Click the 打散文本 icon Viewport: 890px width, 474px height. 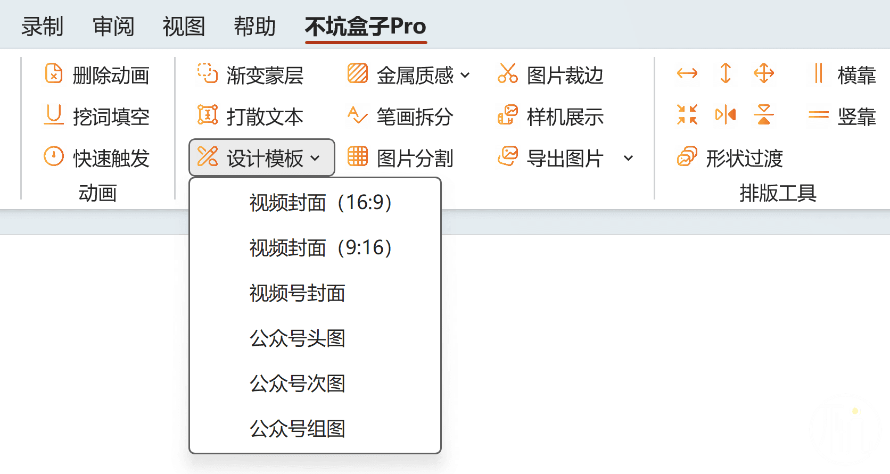click(x=208, y=114)
